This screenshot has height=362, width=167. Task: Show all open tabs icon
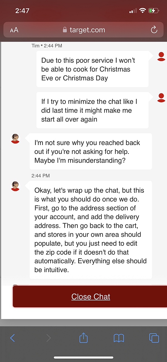154,338
